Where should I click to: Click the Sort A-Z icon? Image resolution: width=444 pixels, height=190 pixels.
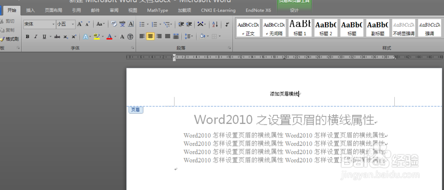coord(215,24)
